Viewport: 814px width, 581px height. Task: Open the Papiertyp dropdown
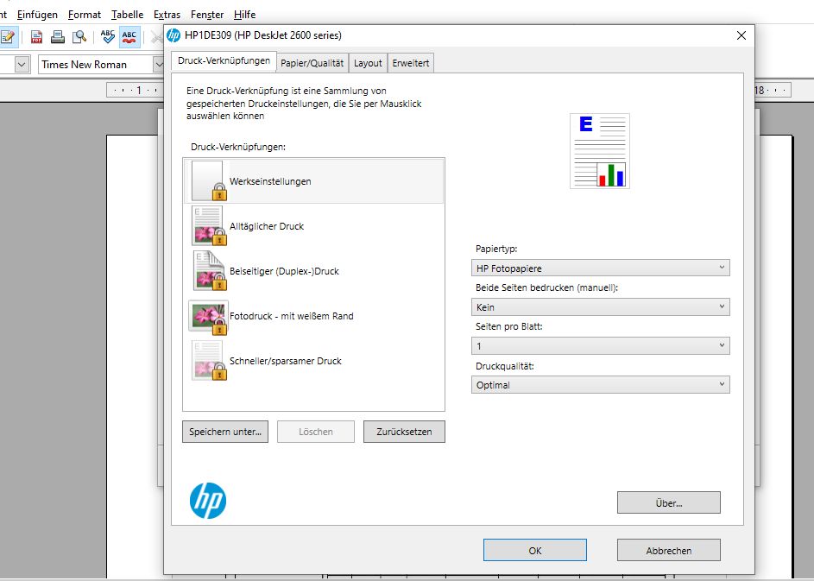(x=600, y=268)
